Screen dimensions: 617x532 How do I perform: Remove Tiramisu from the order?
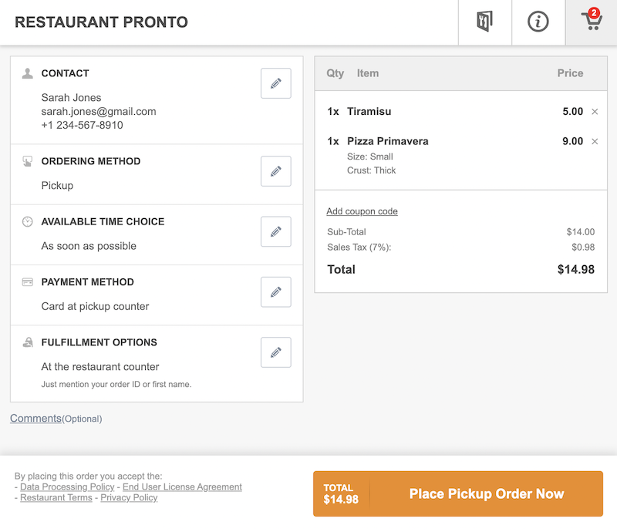click(x=595, y=112)
